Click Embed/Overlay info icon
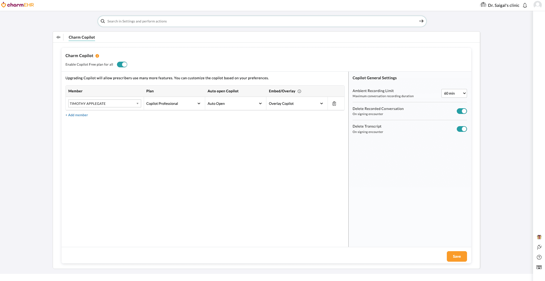 pos(299,91)
